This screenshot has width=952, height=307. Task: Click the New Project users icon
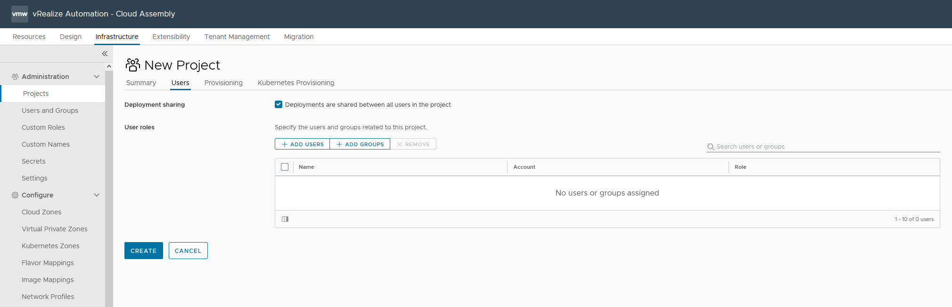click(133, 65)
